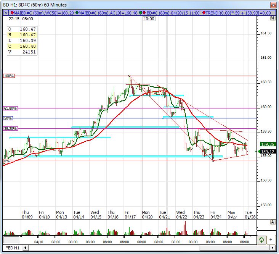Close the BD H1 chart window
Screen dimensions: 279x254
click(273, 5)
